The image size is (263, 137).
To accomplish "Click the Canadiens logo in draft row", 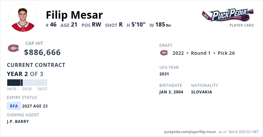I will click(164, 53).
